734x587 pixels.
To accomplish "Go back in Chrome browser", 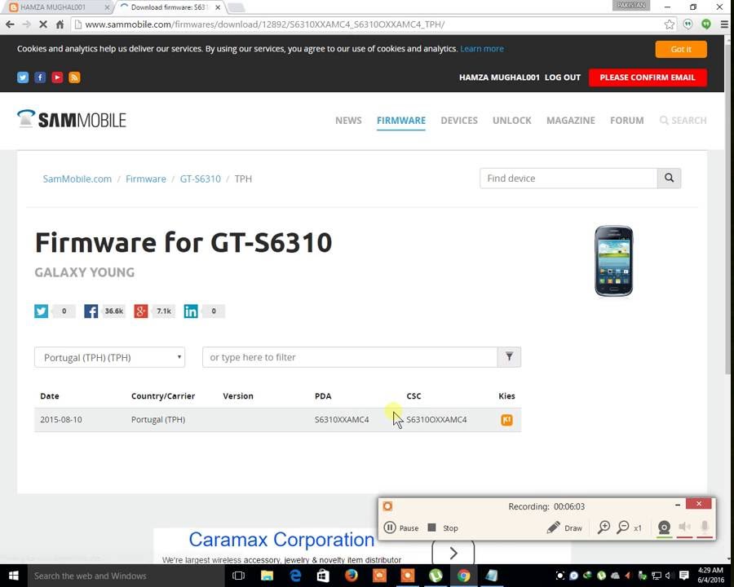I will [11, 24].
